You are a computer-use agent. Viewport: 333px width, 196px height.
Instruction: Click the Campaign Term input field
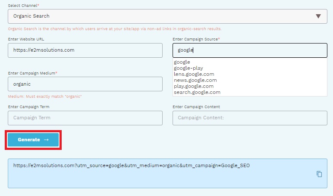(x=85, y=118)
